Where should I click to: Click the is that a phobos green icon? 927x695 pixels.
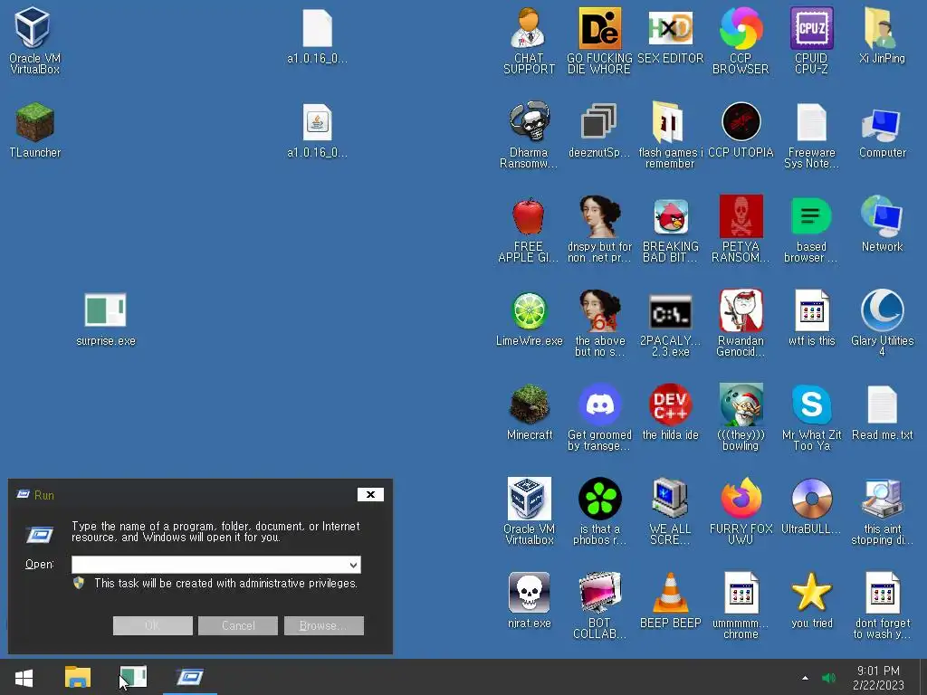[x=599, y=499]
